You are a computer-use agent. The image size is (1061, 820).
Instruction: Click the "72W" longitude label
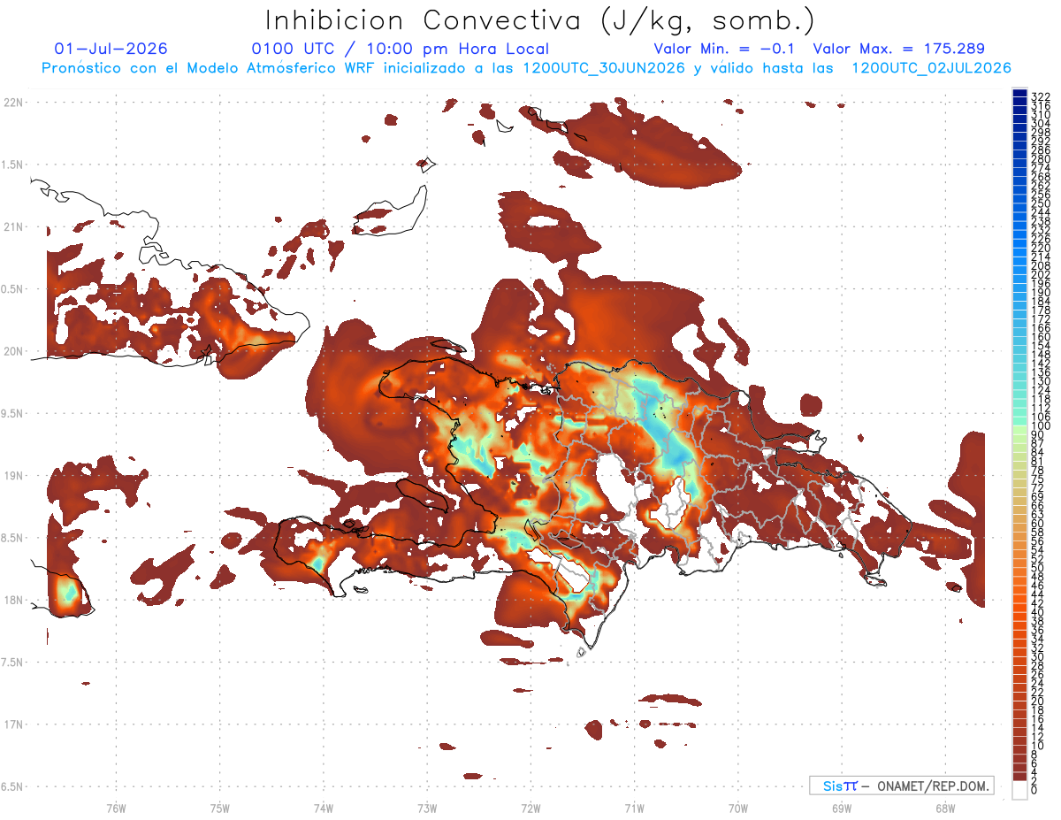coord(530,808)
